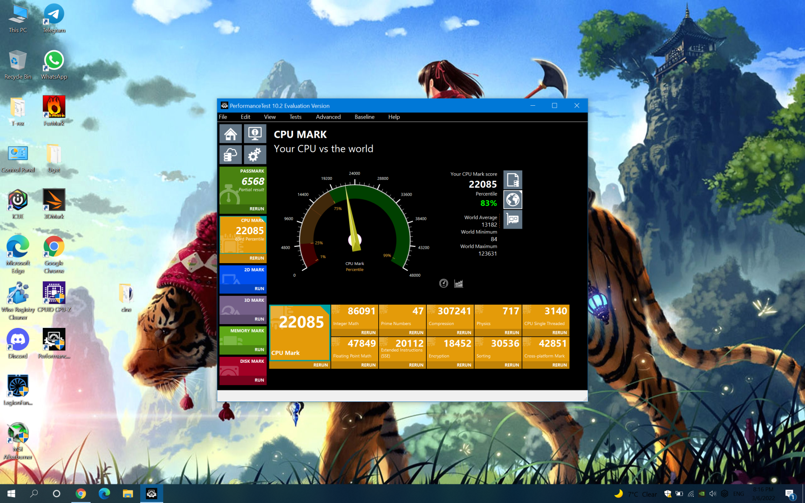This screenshot has height=503, width=805.
Task: Select the CPUID CPU-Z desktop shortcut
Action: [54, 298]
